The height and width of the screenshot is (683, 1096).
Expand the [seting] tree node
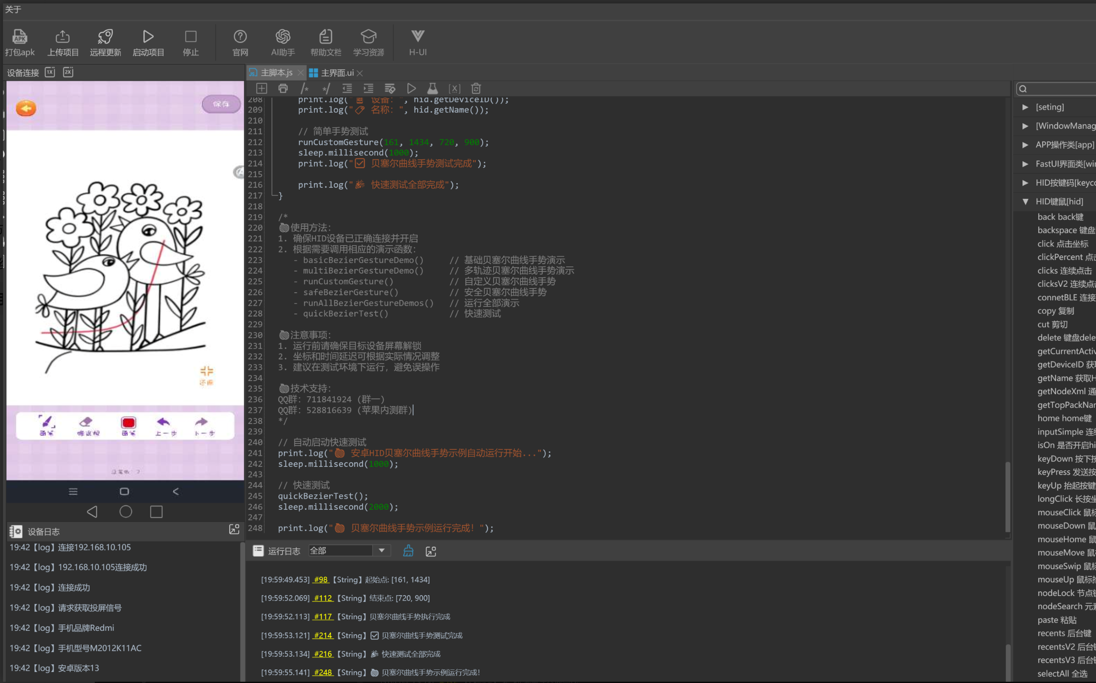coord(1025,107)
